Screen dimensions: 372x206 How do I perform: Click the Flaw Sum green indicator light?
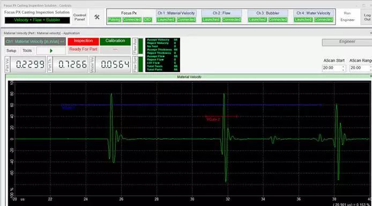140,64
